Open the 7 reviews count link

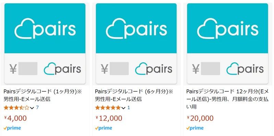(x=37, y=108)
